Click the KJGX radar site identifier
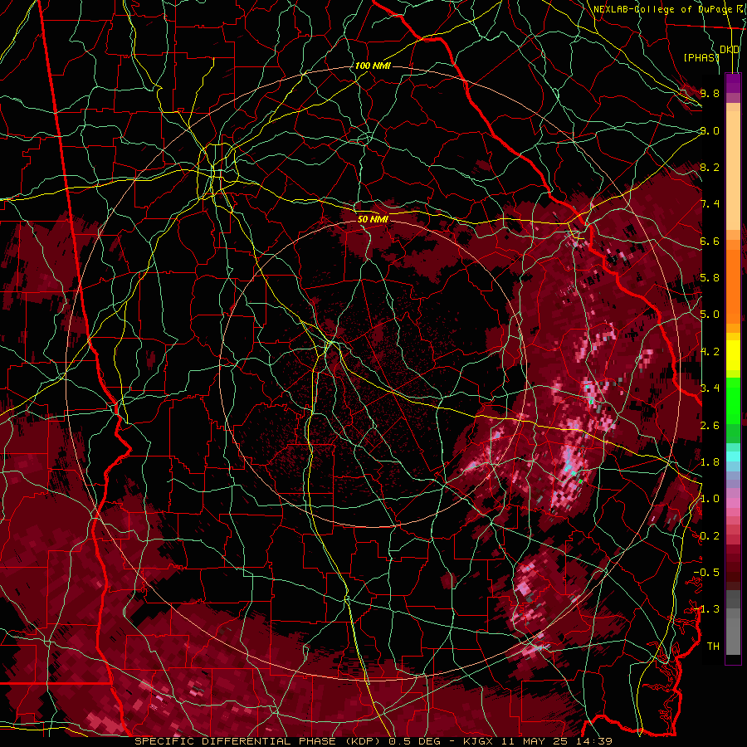The image size is (747, 747). pos(478,741)
